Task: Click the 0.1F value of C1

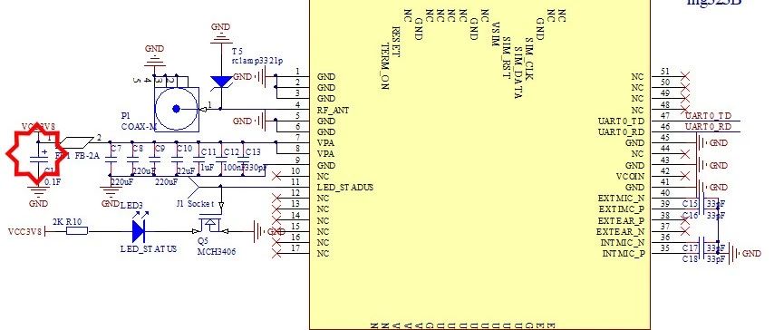Action: pyautogui.click(x=53, y=182)
